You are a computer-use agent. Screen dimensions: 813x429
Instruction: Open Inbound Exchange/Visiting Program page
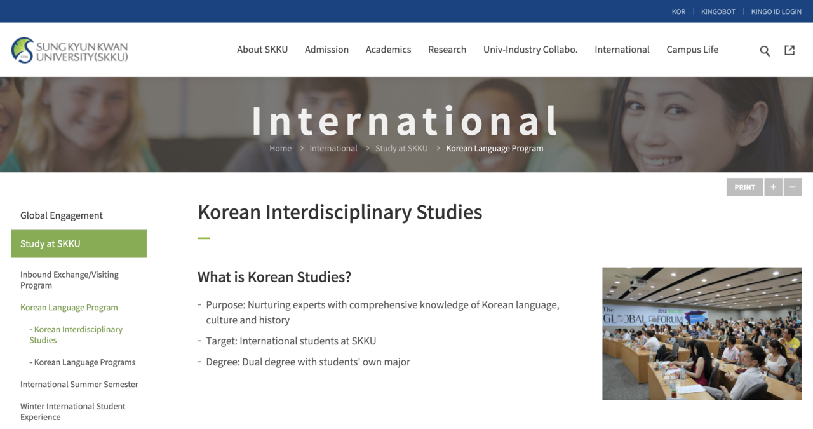pyautogui.click(x=69, y=280)
